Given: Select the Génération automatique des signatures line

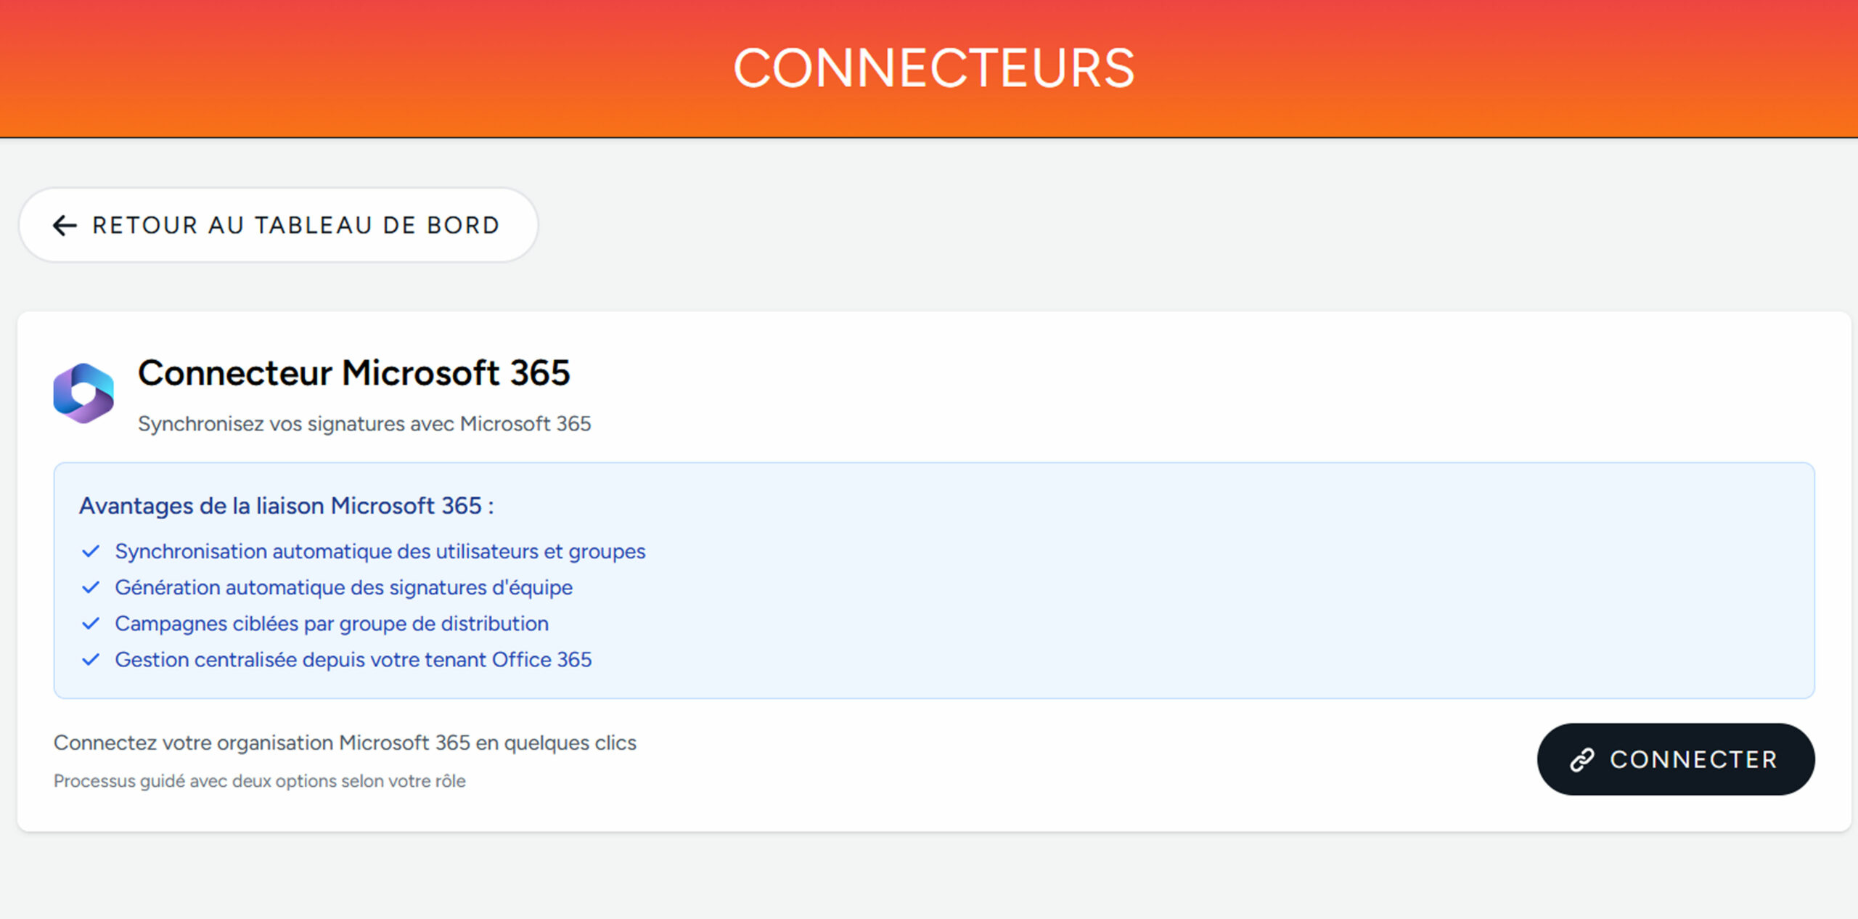Looking at the screenshot, I should [343, 587].
